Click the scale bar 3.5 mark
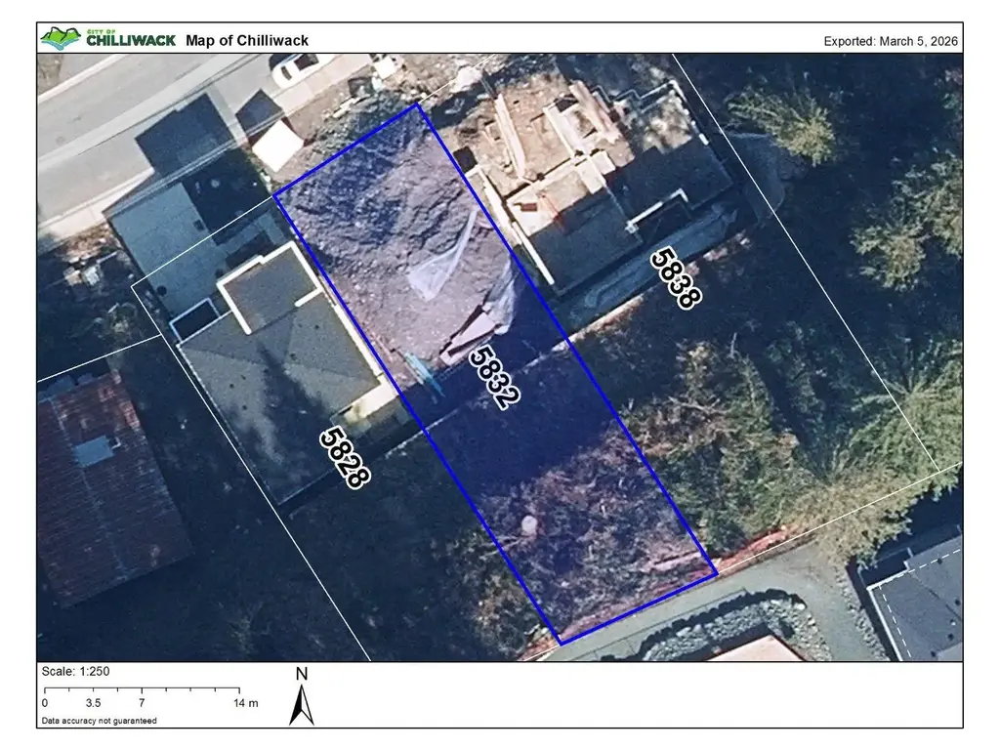 coord(93,703)
